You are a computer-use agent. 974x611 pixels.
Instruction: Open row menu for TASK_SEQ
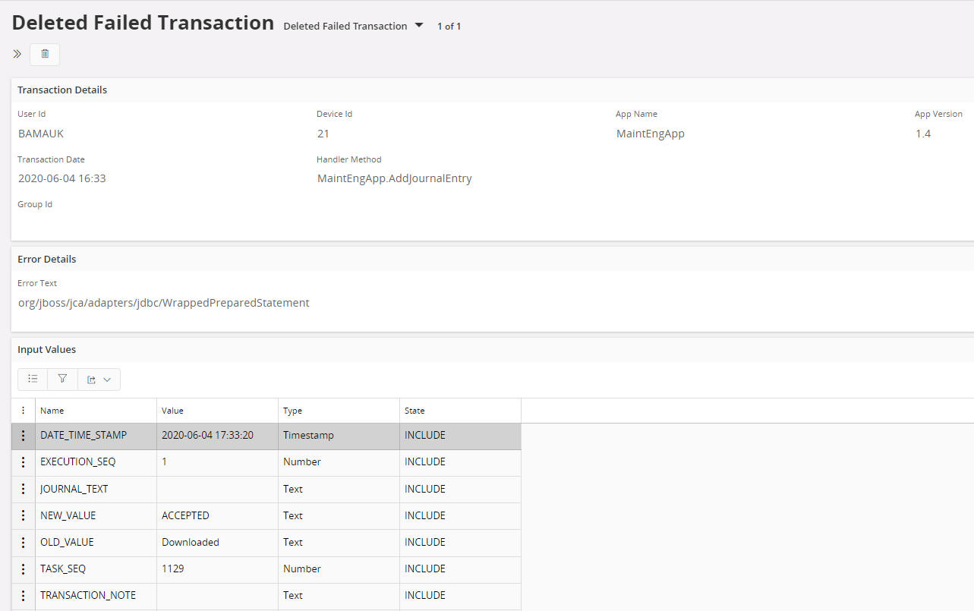pyautogui.click(x=24, y=568)
